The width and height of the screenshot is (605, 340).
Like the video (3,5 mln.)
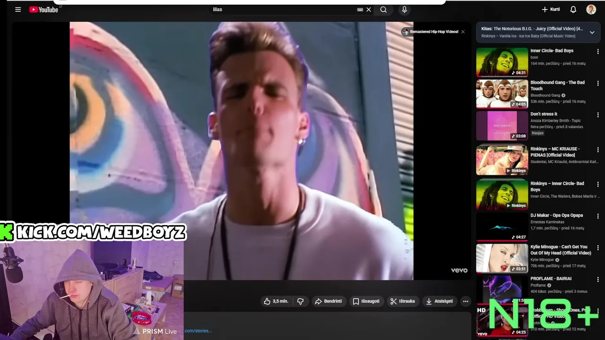276,301
